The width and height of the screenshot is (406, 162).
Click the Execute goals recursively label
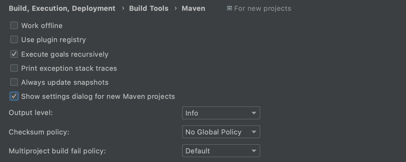[x=65, y=54]
